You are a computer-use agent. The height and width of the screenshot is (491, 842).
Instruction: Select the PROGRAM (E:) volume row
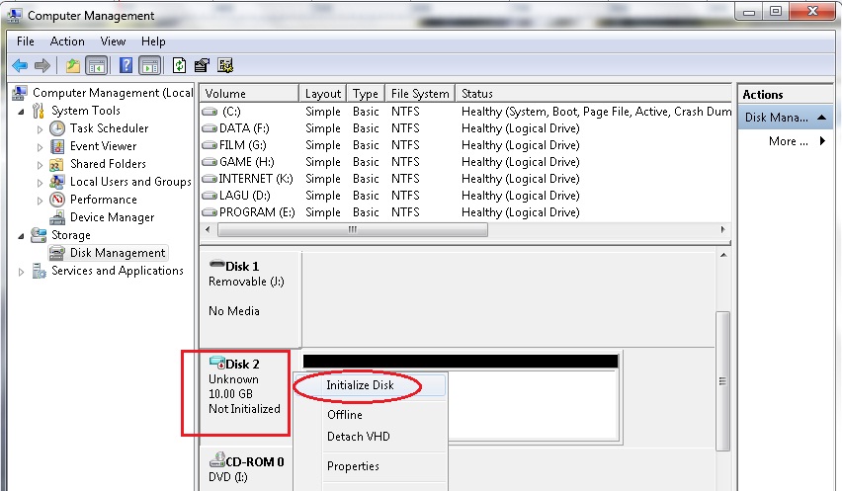[x=465, y=212]
